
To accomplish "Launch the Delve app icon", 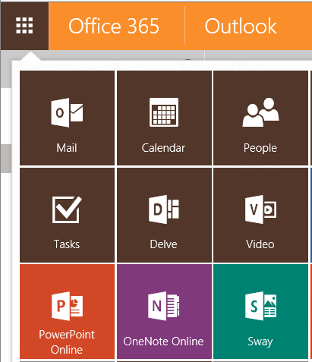I will [x=164, y=209].
